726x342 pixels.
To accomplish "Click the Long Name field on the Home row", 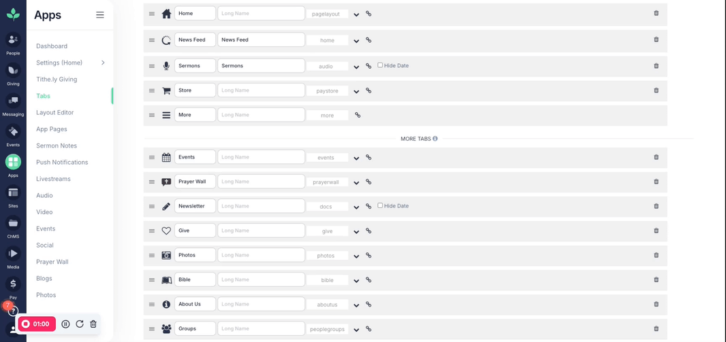I will pyautogui.click(x=261, y=14).
